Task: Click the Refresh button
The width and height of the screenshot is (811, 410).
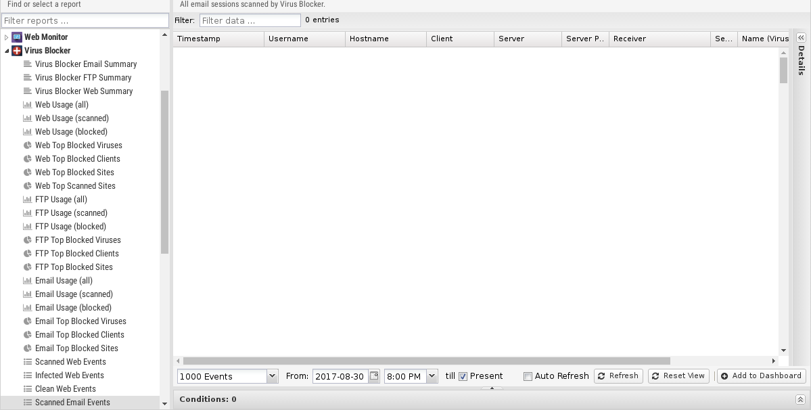Action: 619,376
